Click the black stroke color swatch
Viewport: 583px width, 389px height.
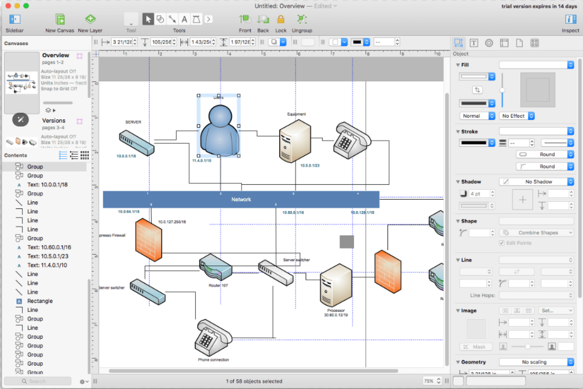coord(474,143)
